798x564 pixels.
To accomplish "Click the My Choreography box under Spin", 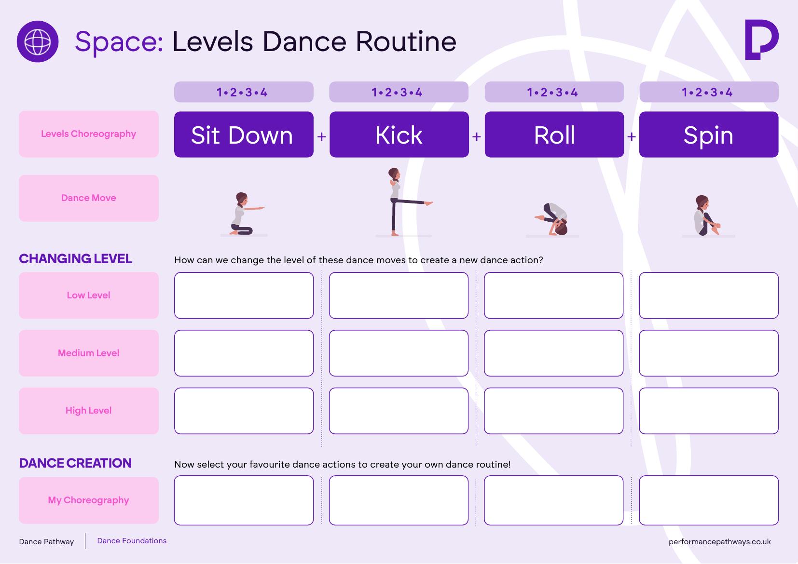I will (709, 500).
